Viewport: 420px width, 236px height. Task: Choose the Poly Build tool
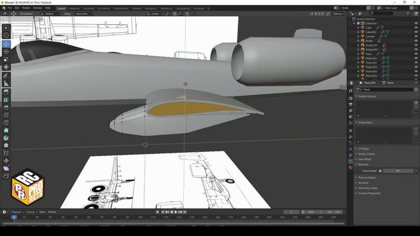click(x=7, y=130)
